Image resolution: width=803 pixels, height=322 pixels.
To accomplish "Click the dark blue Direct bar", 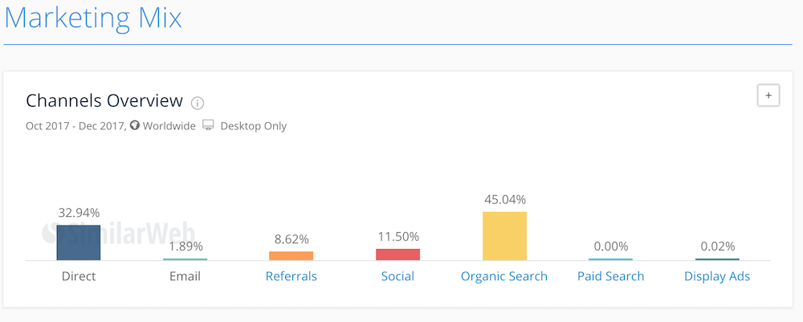I will (x=79, y=243).
